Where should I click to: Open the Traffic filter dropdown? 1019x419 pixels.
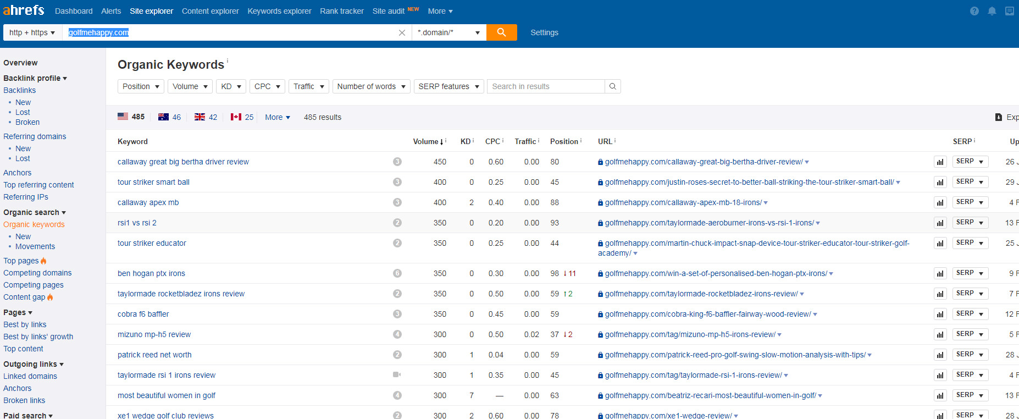click(x=309, y=86)
